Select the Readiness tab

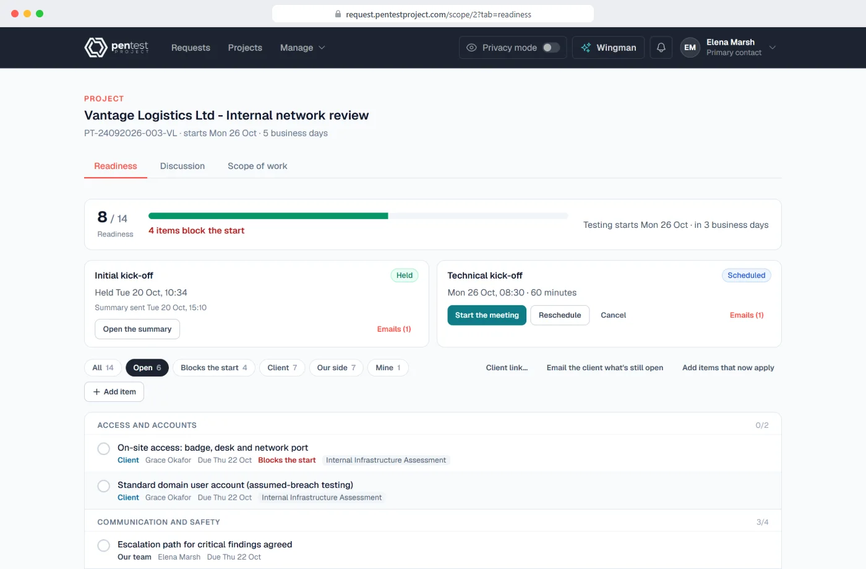click(x=116, y=166)
